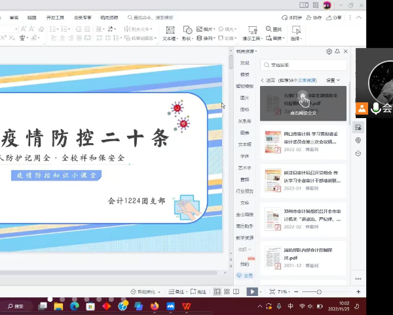Open the 文库资源 link
The width and height of the screenshot is (393, 315).
point(307,80)
